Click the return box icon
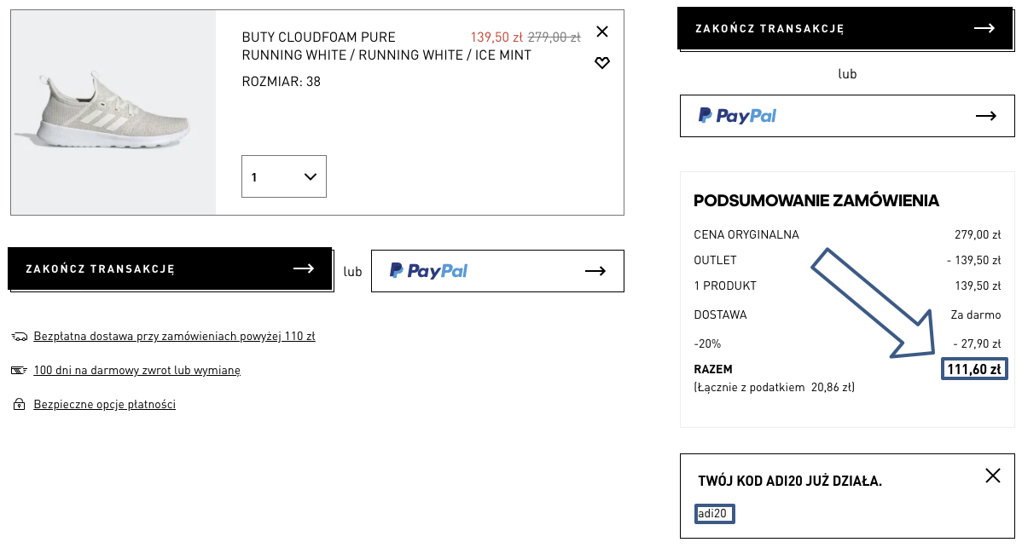This screenshot has width=1022, height=548. (x=19, y=371)
